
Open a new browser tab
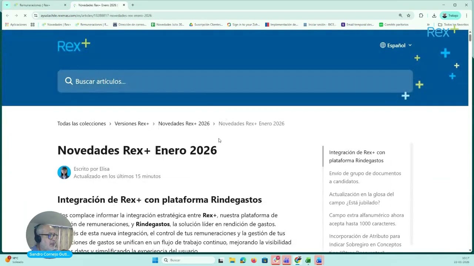133,5
